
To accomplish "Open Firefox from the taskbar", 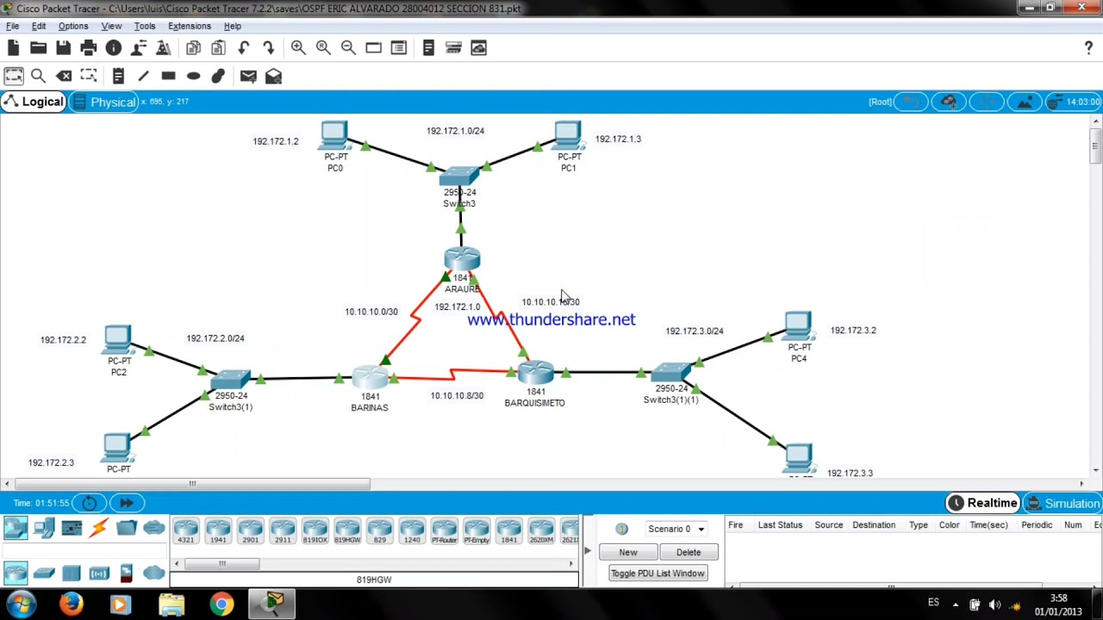I will pyautogui.click(x=71, y=604).
